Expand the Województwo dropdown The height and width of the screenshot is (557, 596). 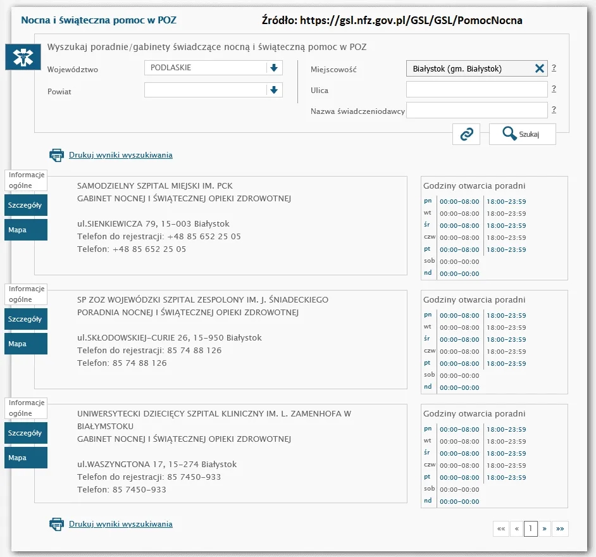coord(273,68)
